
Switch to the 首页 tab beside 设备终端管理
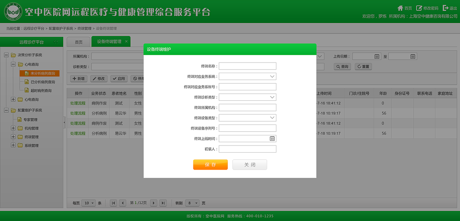(78, 42)
